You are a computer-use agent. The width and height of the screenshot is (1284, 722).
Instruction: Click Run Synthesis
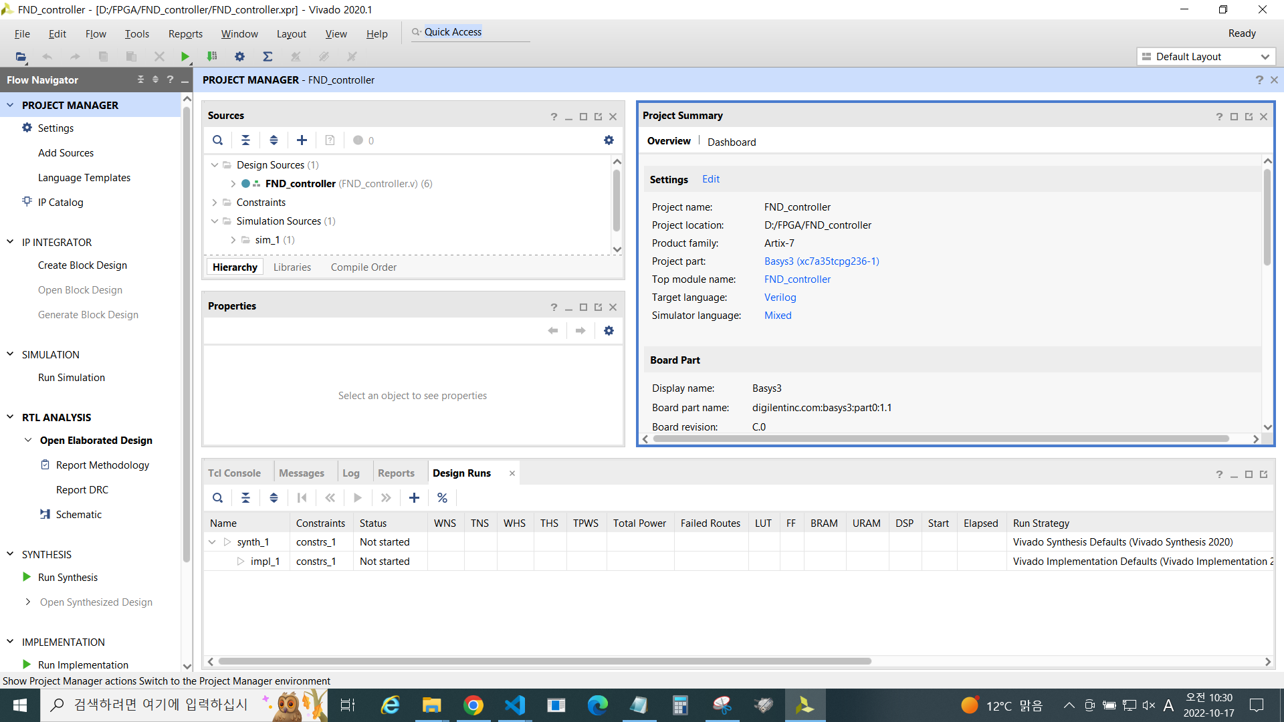(68, 577)
